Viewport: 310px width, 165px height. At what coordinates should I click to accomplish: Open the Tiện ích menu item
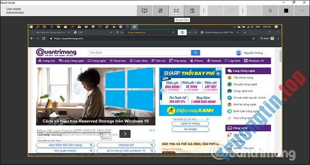[x=158, y=61]
